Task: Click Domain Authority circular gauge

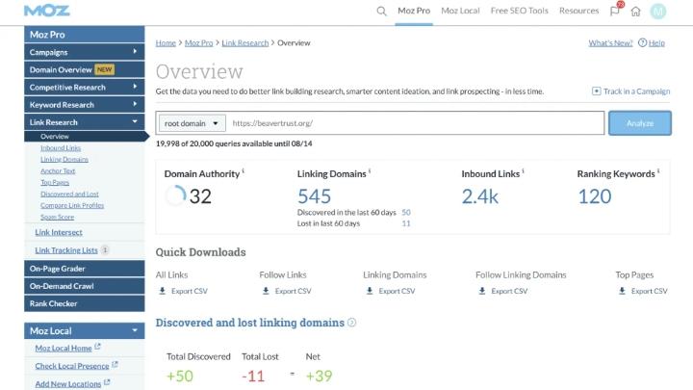Action: click(x=175, y=195)
